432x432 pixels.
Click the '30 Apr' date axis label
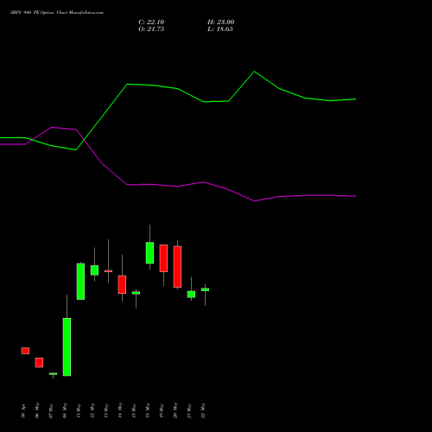tap(23, 411)
